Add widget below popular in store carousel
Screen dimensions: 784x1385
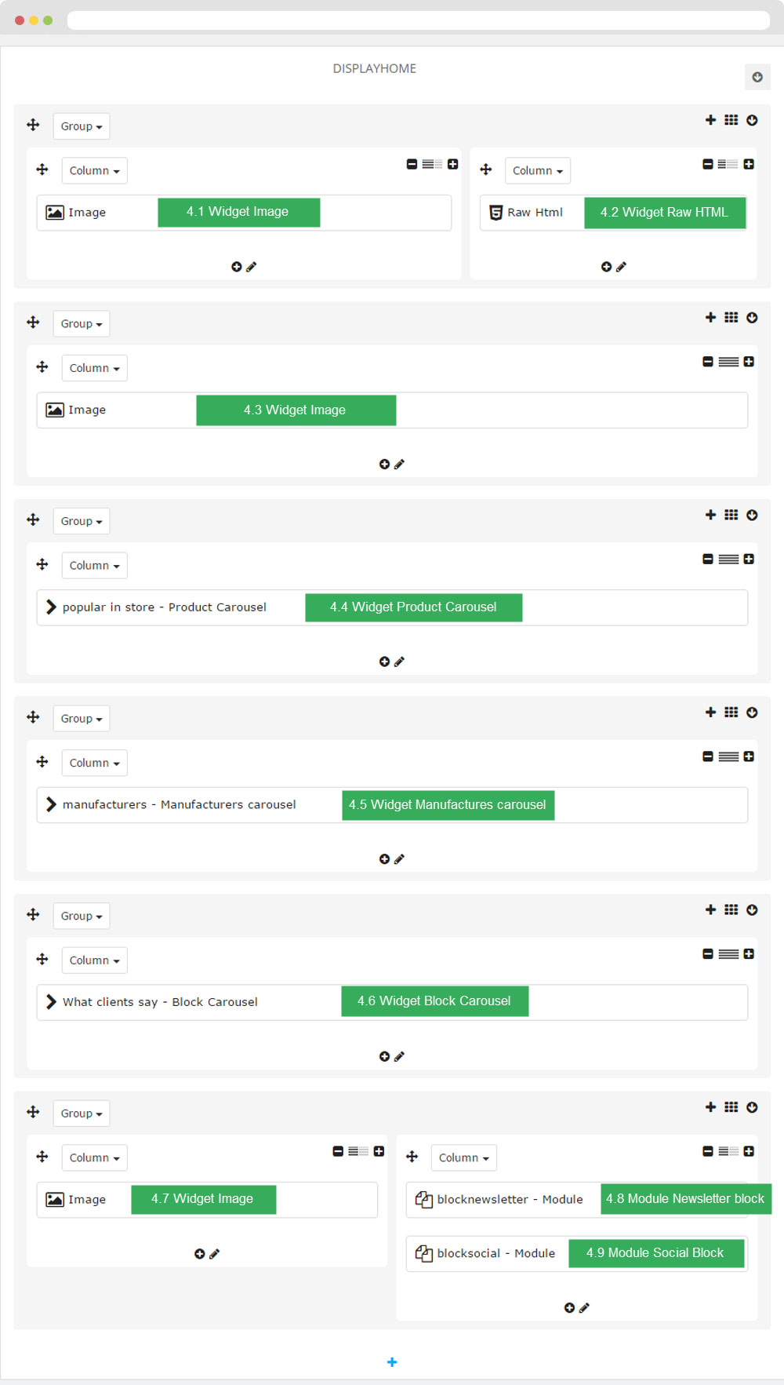(x=384, y=662)
